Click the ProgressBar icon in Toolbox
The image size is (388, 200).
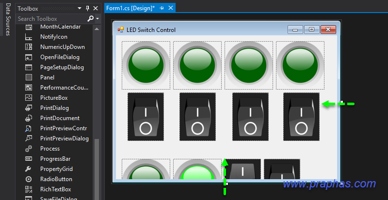[x=29, y=159]
